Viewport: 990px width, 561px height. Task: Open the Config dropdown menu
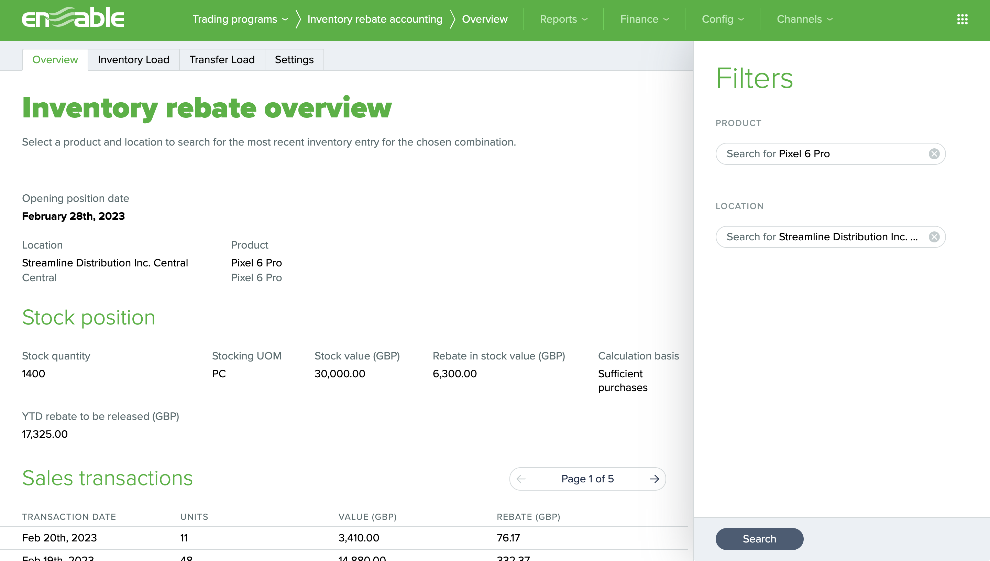click(722, 19)
